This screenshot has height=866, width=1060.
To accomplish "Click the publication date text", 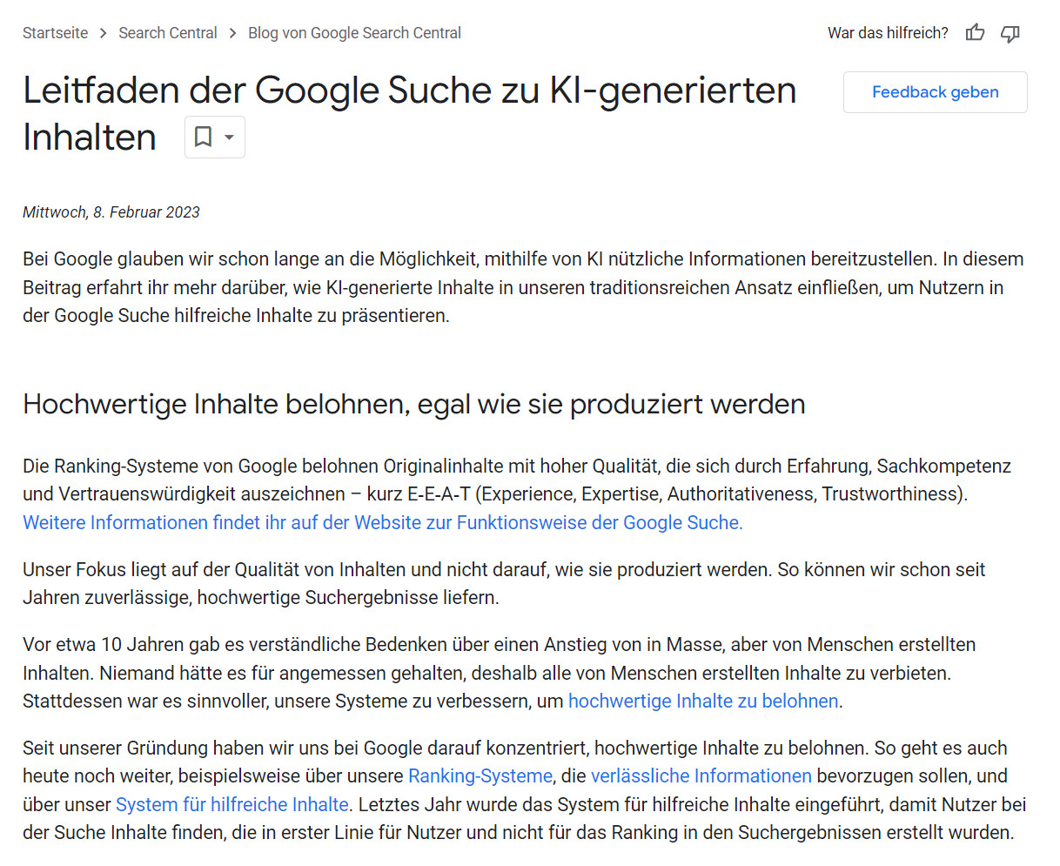I will point(111,211).
